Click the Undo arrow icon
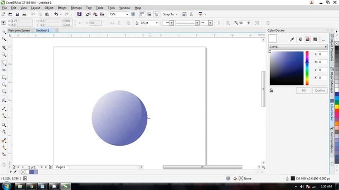The width and height of the screenshot is (339, 190). tap(56, 14)
